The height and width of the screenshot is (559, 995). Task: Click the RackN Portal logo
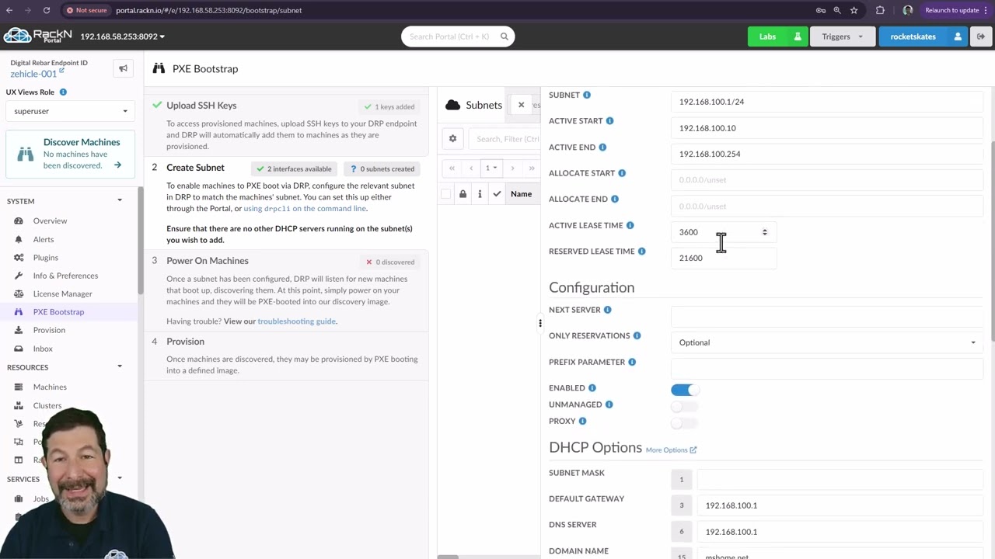pos(37,36)
